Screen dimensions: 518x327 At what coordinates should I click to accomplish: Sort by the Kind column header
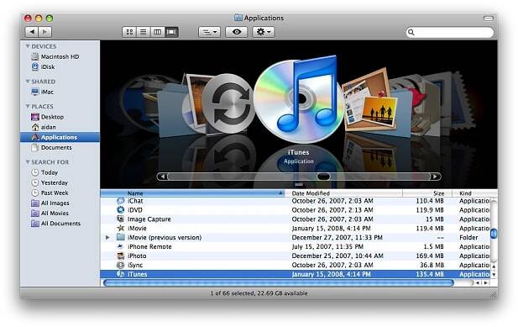coord(474,193)
